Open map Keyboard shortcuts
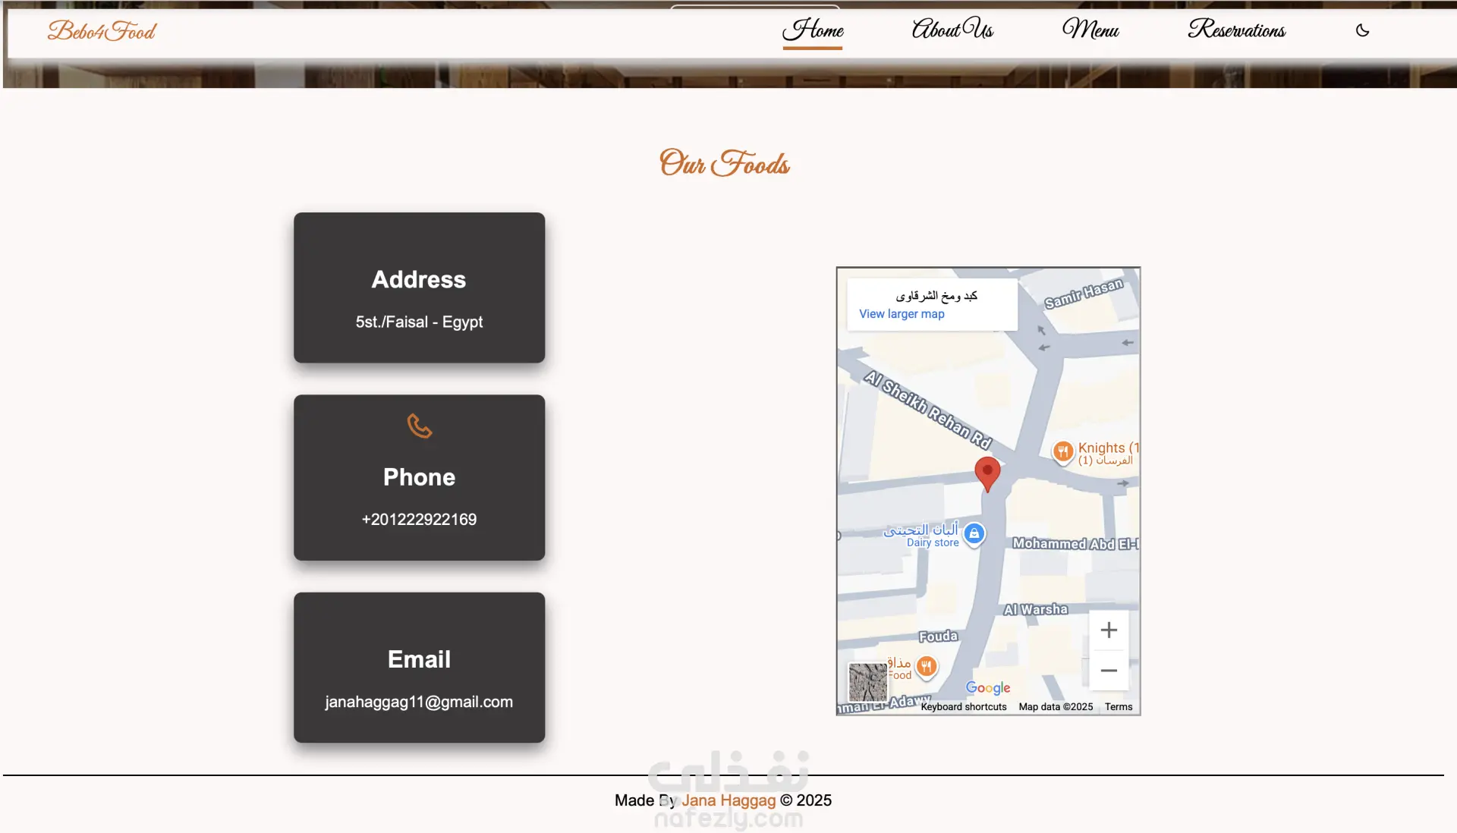This screenshot has width=1457, height=833. 963,707
